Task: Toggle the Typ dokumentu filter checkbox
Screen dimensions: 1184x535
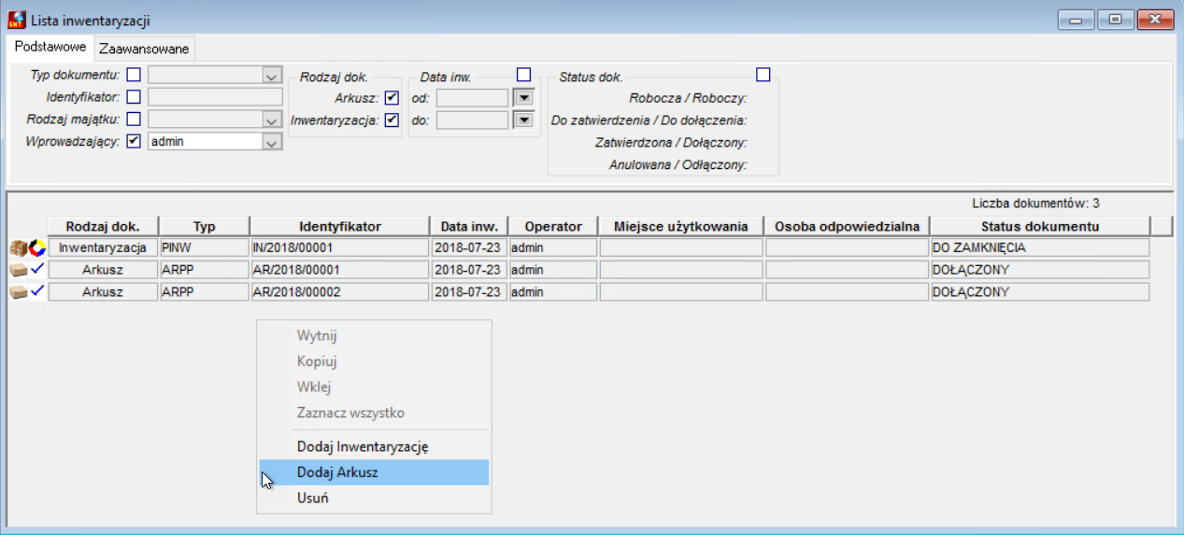Action: coord(134,74)
